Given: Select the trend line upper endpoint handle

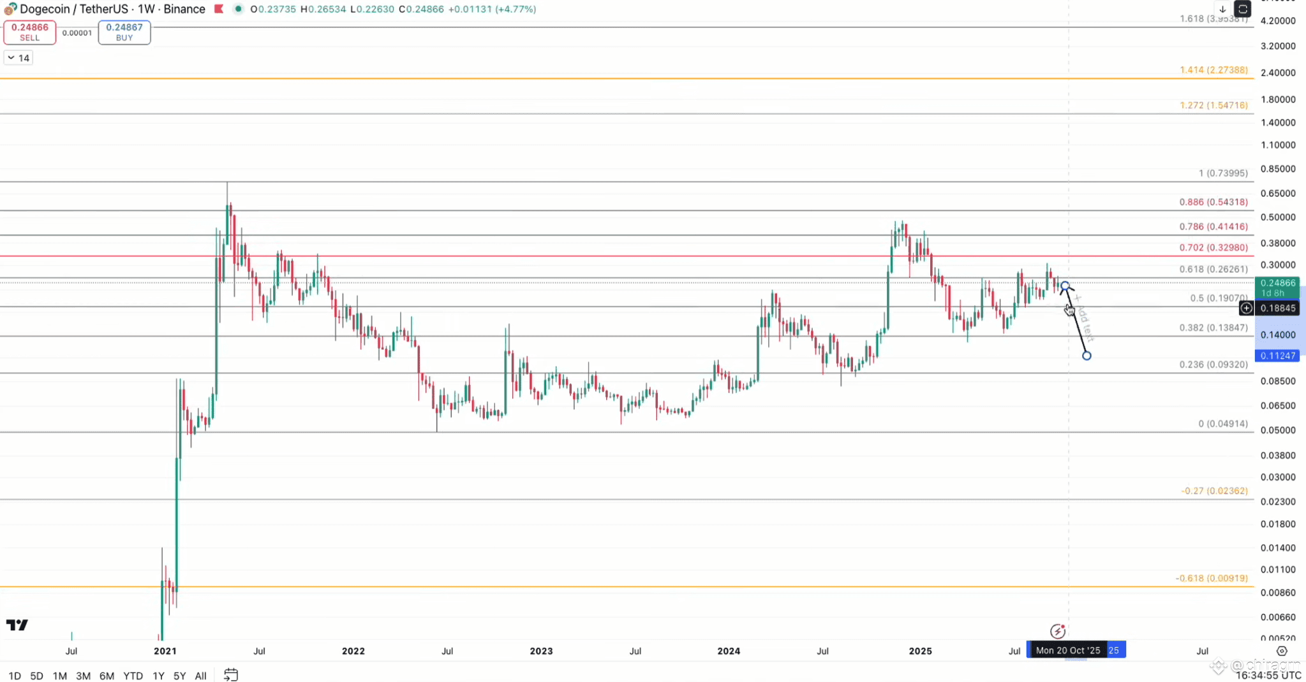Looking at the screenshot, I should 1065,286.
